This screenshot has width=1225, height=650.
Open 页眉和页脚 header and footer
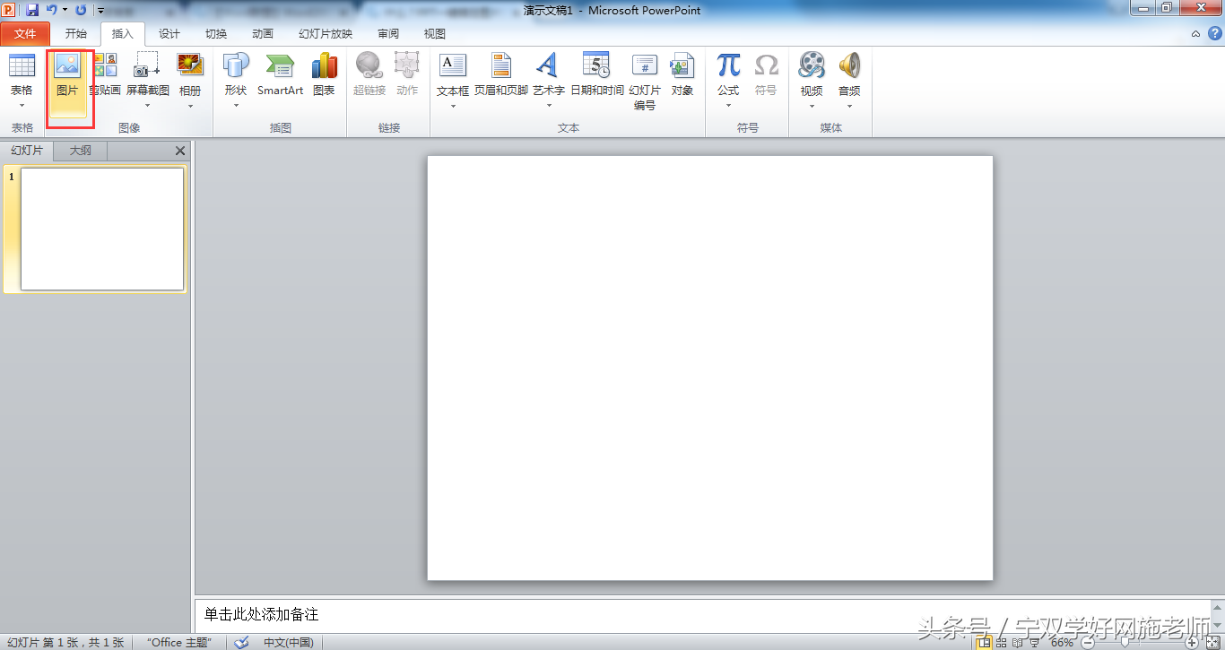(501, 74)
